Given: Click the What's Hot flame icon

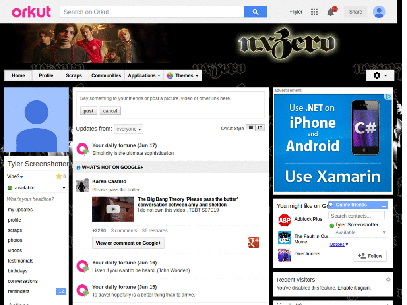Looking at the screenshot, I should click(78, 168).
